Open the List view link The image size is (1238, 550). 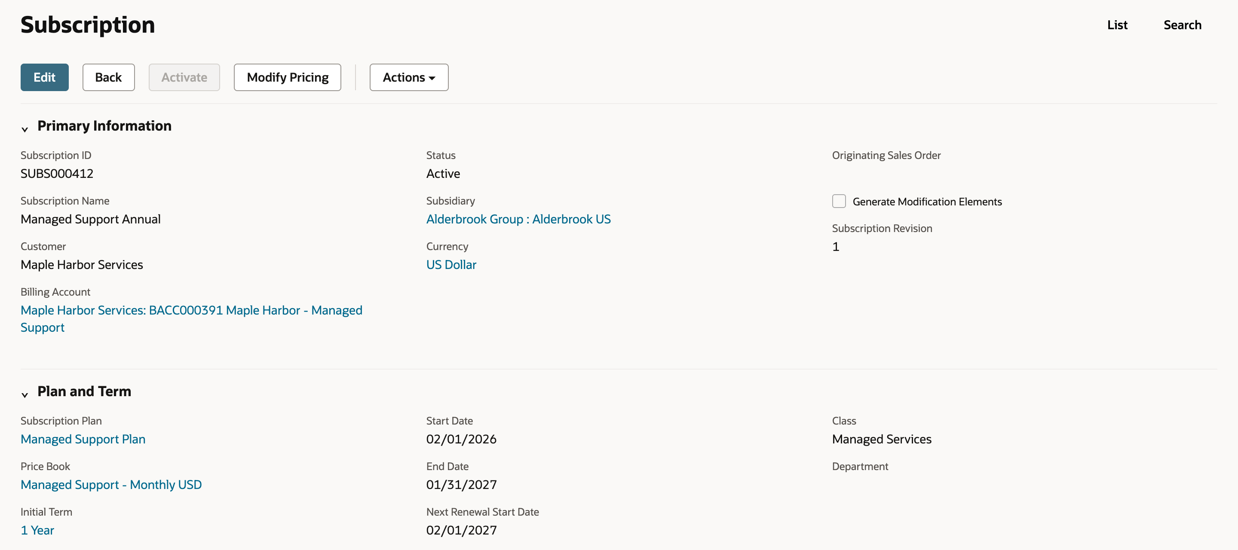tap(1117, 25)
